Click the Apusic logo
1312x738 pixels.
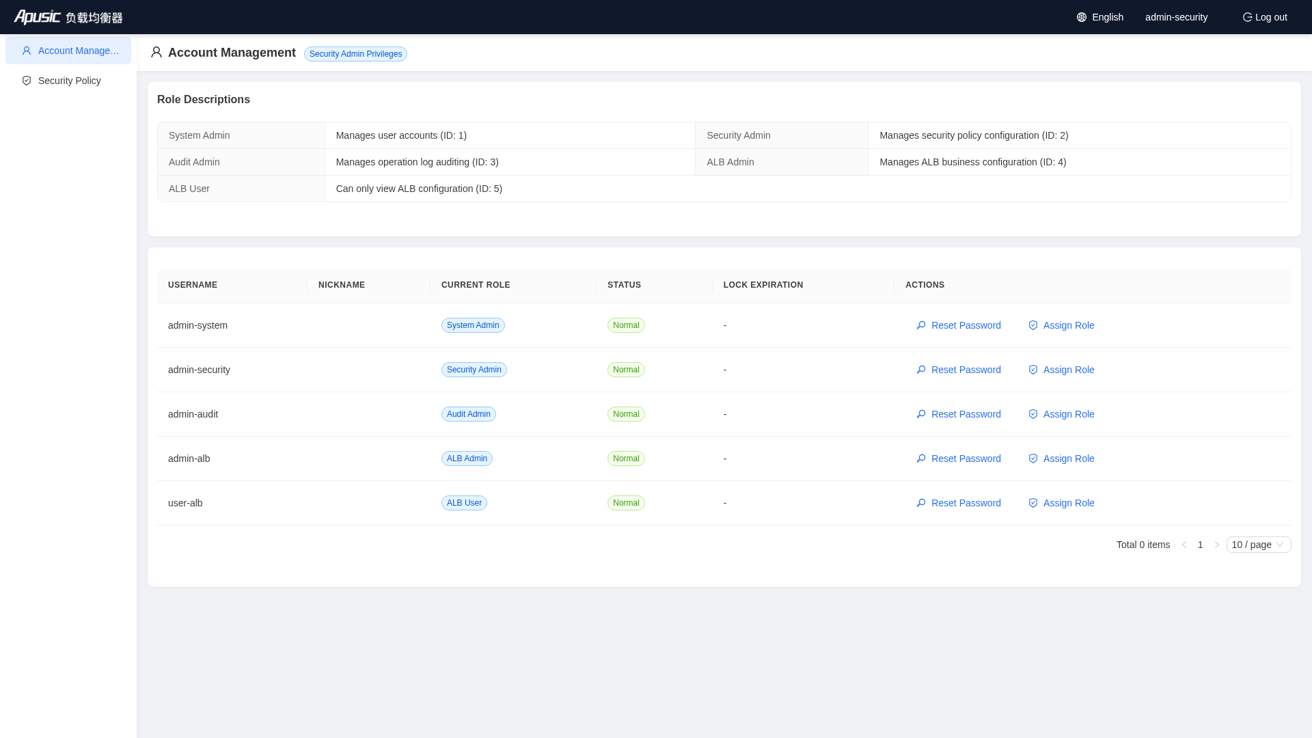click(x=68, y=17)
